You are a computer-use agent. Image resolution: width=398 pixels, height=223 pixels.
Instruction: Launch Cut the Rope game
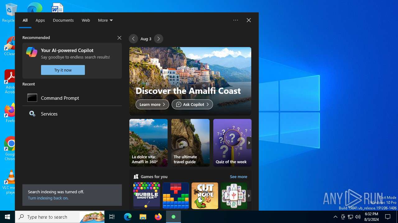(205, 196)
